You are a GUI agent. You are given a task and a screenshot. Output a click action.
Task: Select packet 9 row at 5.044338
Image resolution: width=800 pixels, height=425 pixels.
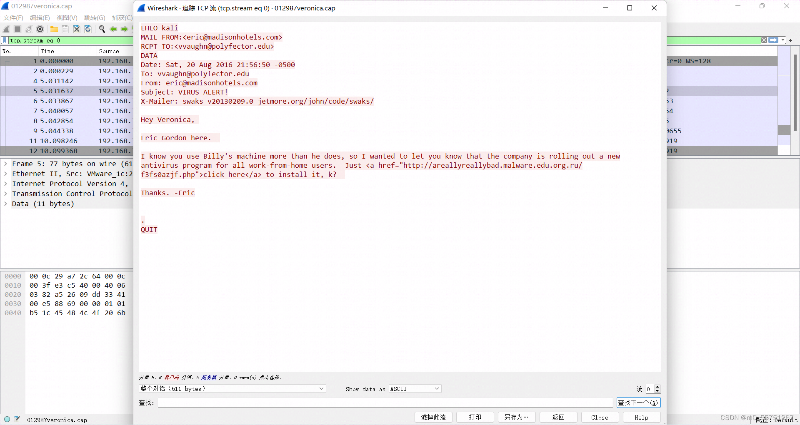click(67, 131)
